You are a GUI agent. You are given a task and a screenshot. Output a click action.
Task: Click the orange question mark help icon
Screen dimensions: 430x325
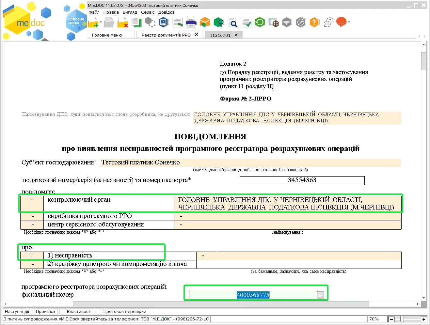coord(314,23)
